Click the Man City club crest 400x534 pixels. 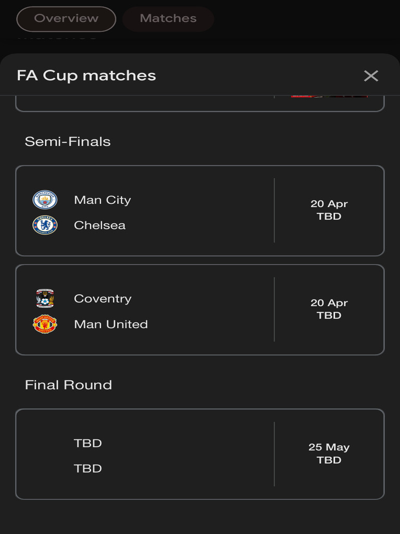click(x=45, y=200)
